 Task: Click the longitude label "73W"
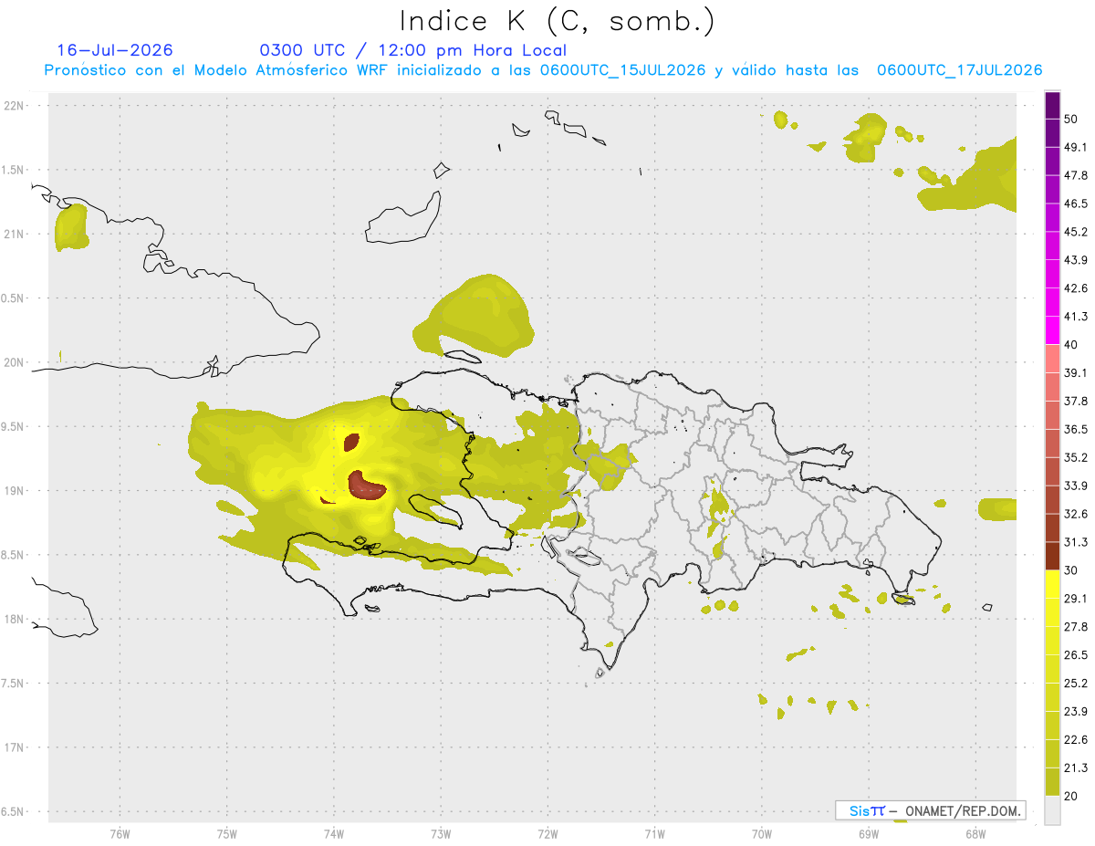(441, 832)
